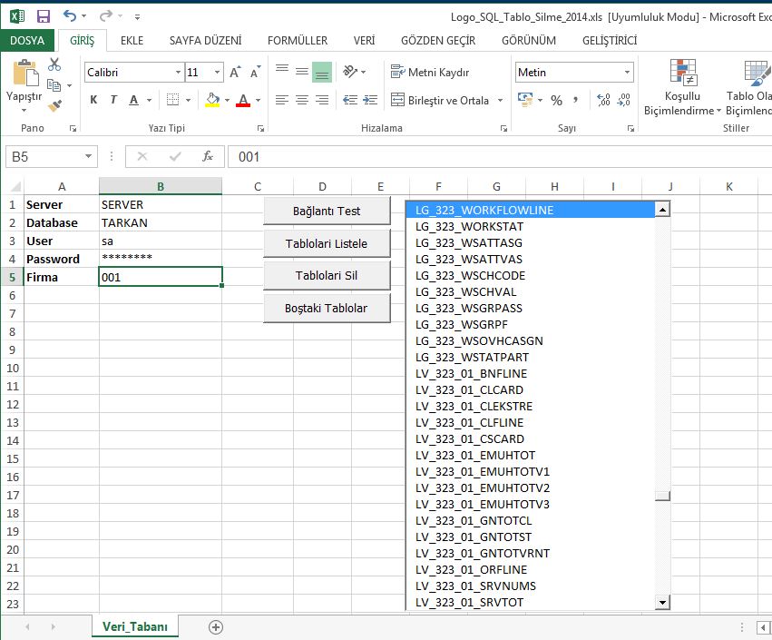Toggle italic with the T button
Viewport: 772px width, 640px height.
[113, 100]
